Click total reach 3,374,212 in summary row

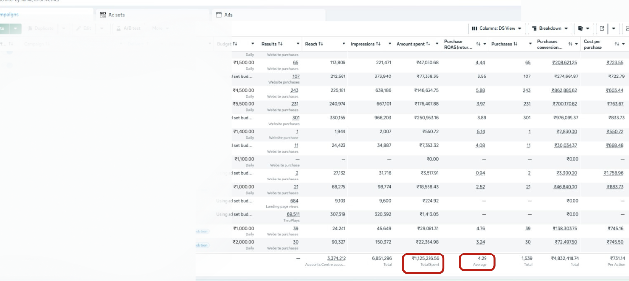pos(336,258)
